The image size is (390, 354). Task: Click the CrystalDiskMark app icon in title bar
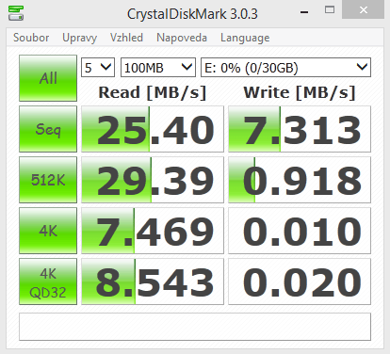coord(16,13)
